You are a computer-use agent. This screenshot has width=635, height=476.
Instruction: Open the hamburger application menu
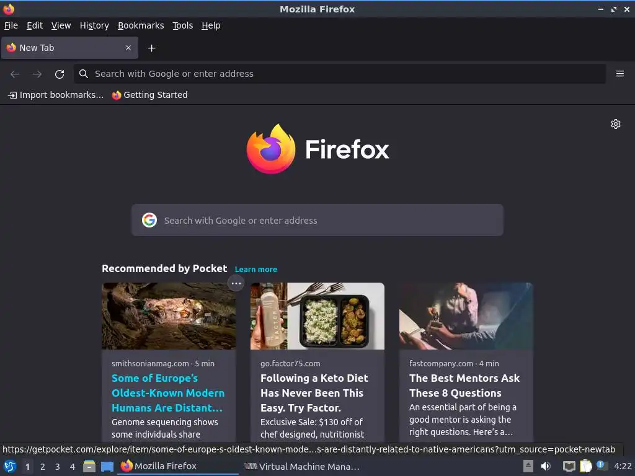[619, 74]
